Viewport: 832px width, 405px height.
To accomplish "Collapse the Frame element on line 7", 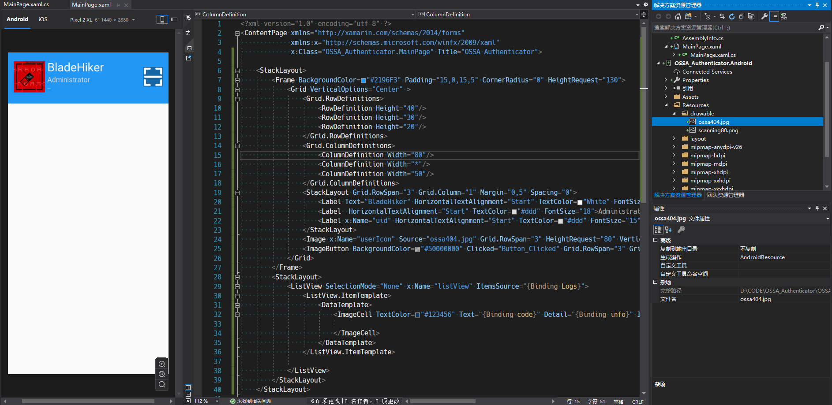I will (237, 80).
